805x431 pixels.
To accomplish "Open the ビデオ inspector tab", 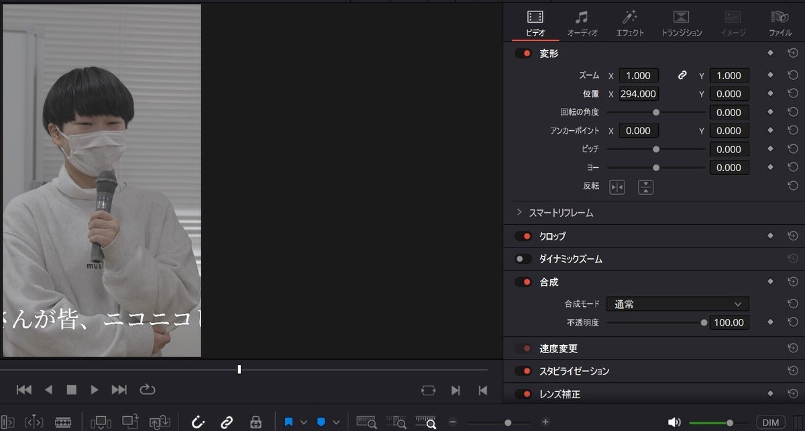I will point(535,23).
